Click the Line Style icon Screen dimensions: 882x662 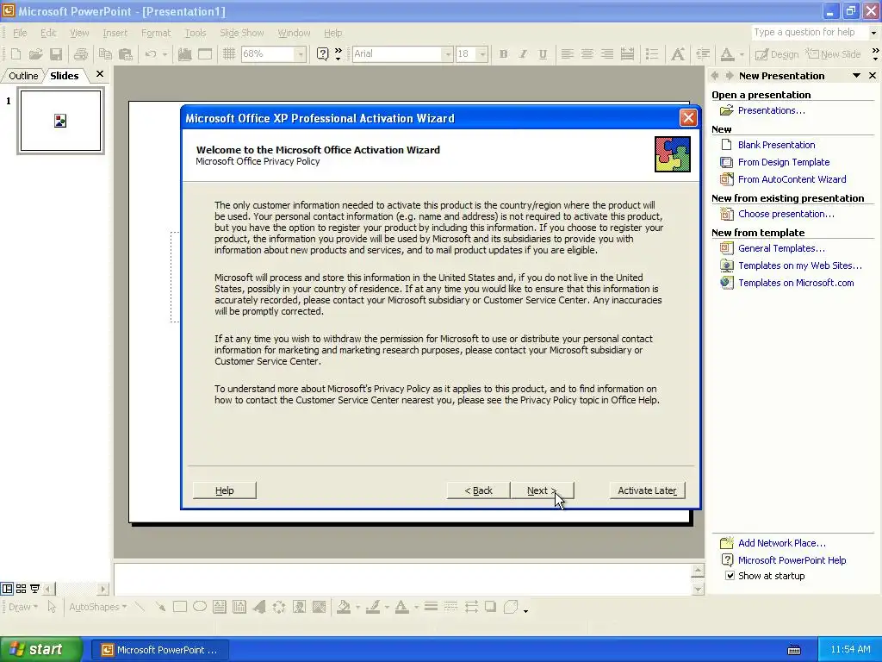coord(431,607)
